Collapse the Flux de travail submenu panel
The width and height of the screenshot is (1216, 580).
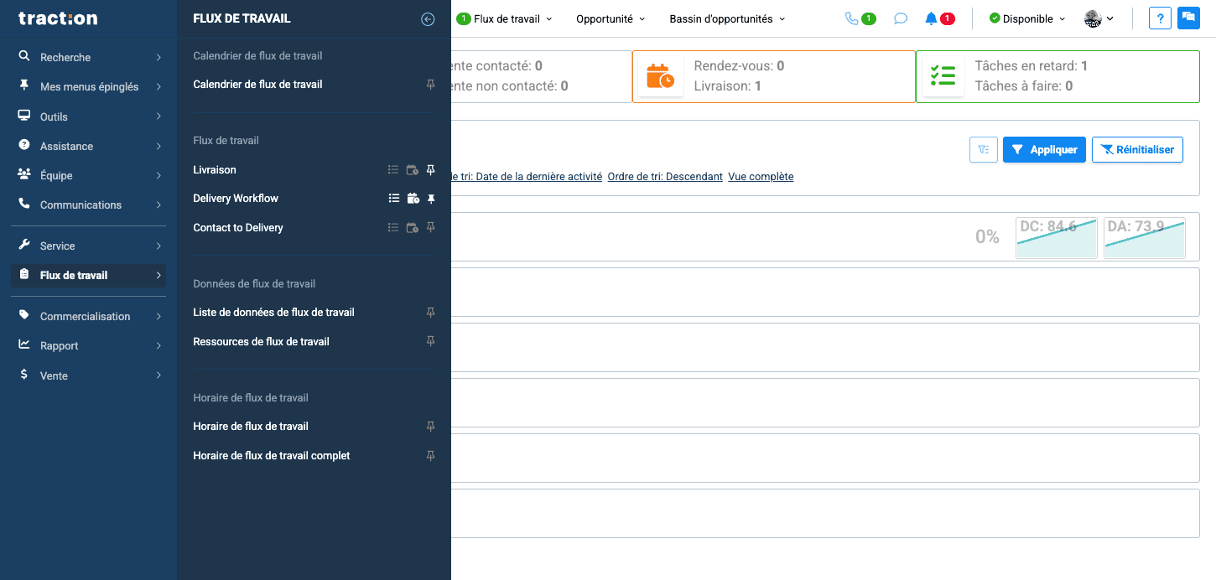coord(428,19)
